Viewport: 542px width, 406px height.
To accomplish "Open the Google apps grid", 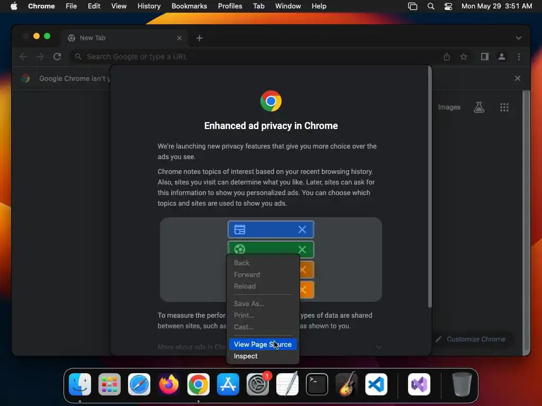I will 504,107.
